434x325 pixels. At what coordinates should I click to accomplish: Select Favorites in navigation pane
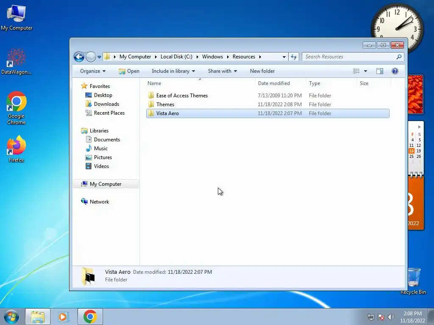(x=99, y=86)
